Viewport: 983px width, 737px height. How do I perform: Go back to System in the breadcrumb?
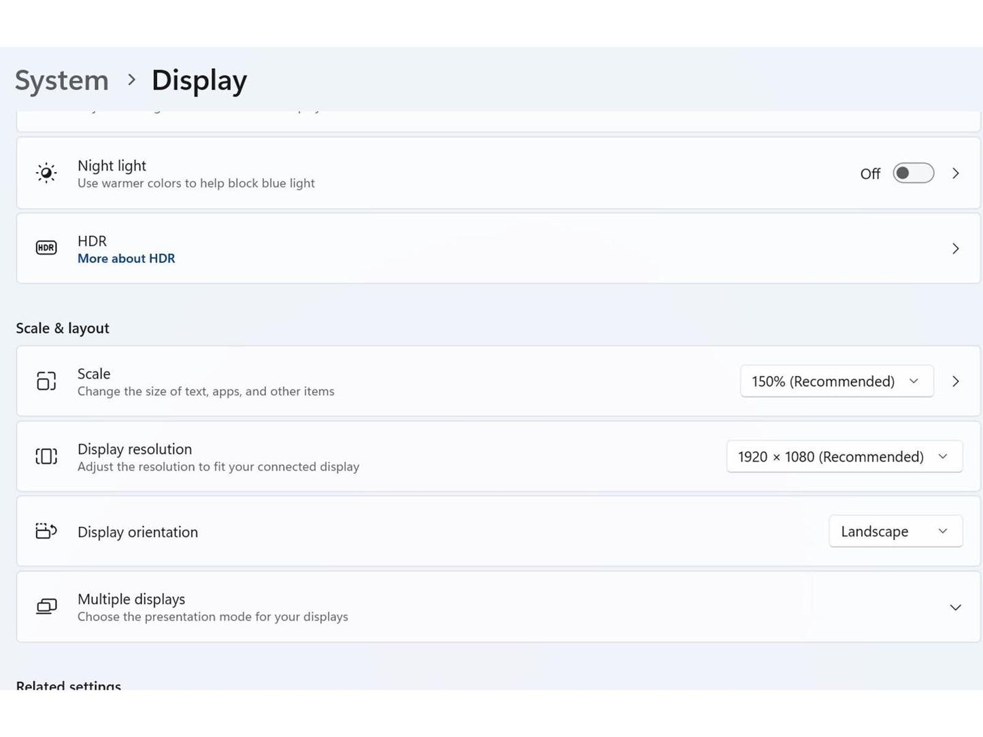coord(62,80)
